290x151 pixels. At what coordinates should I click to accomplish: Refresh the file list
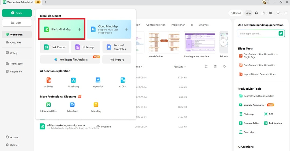pyautogui.click(x=224, y=66)
